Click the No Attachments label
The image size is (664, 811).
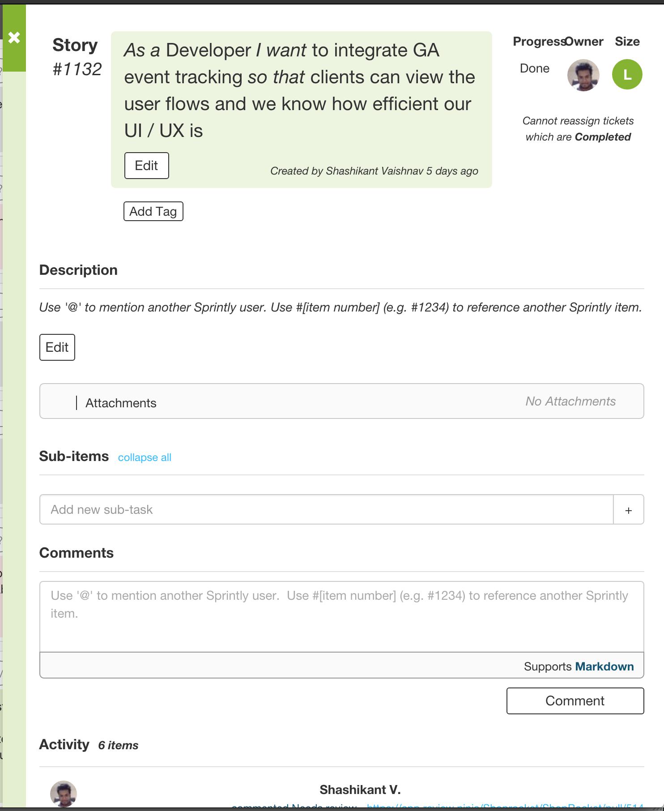click(x=570, y=401)
